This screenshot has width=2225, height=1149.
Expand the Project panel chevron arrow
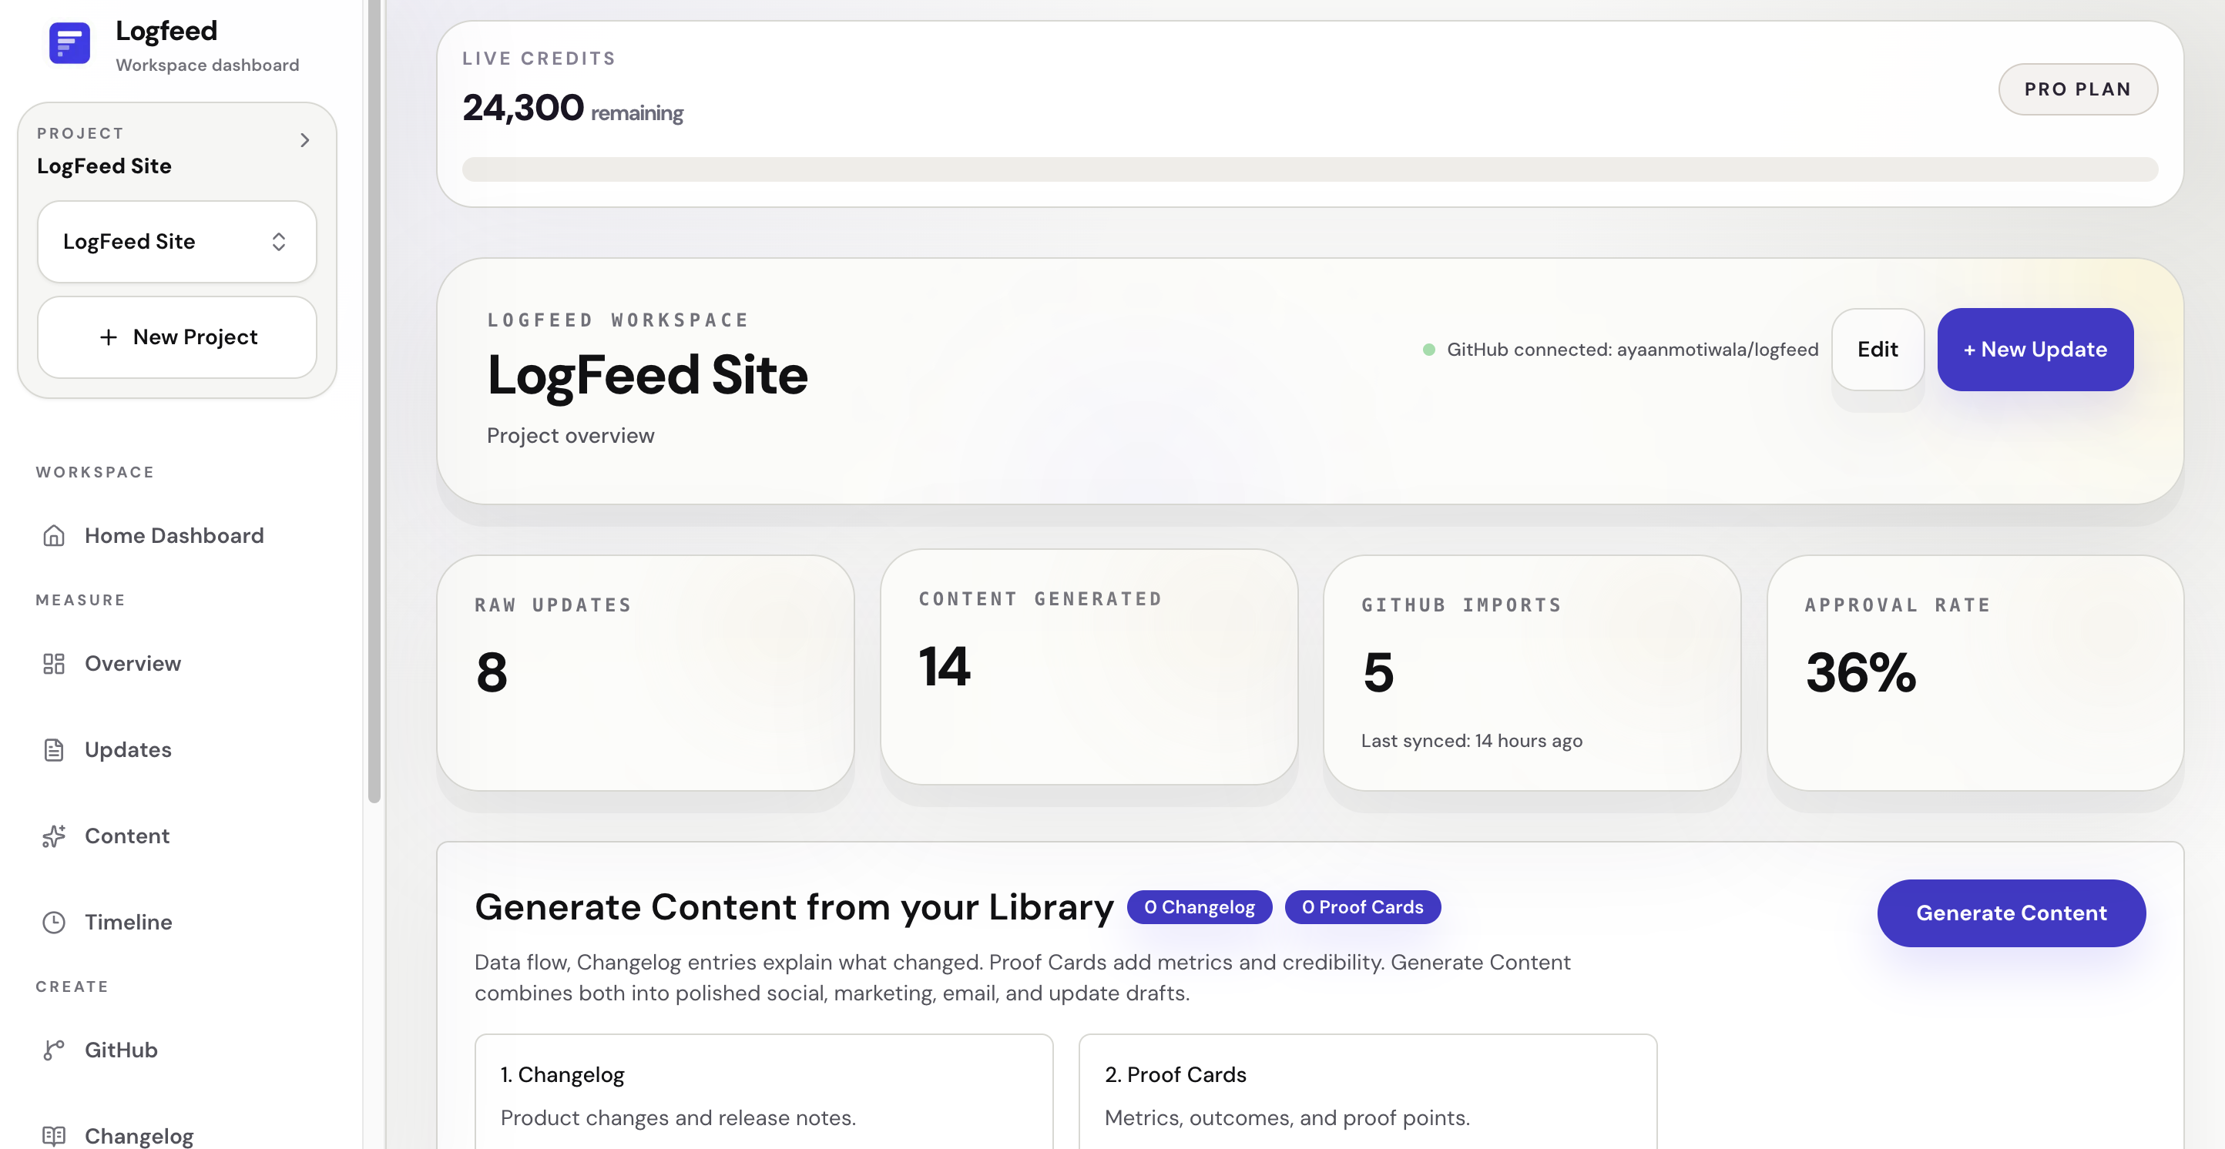click(304, 141)
